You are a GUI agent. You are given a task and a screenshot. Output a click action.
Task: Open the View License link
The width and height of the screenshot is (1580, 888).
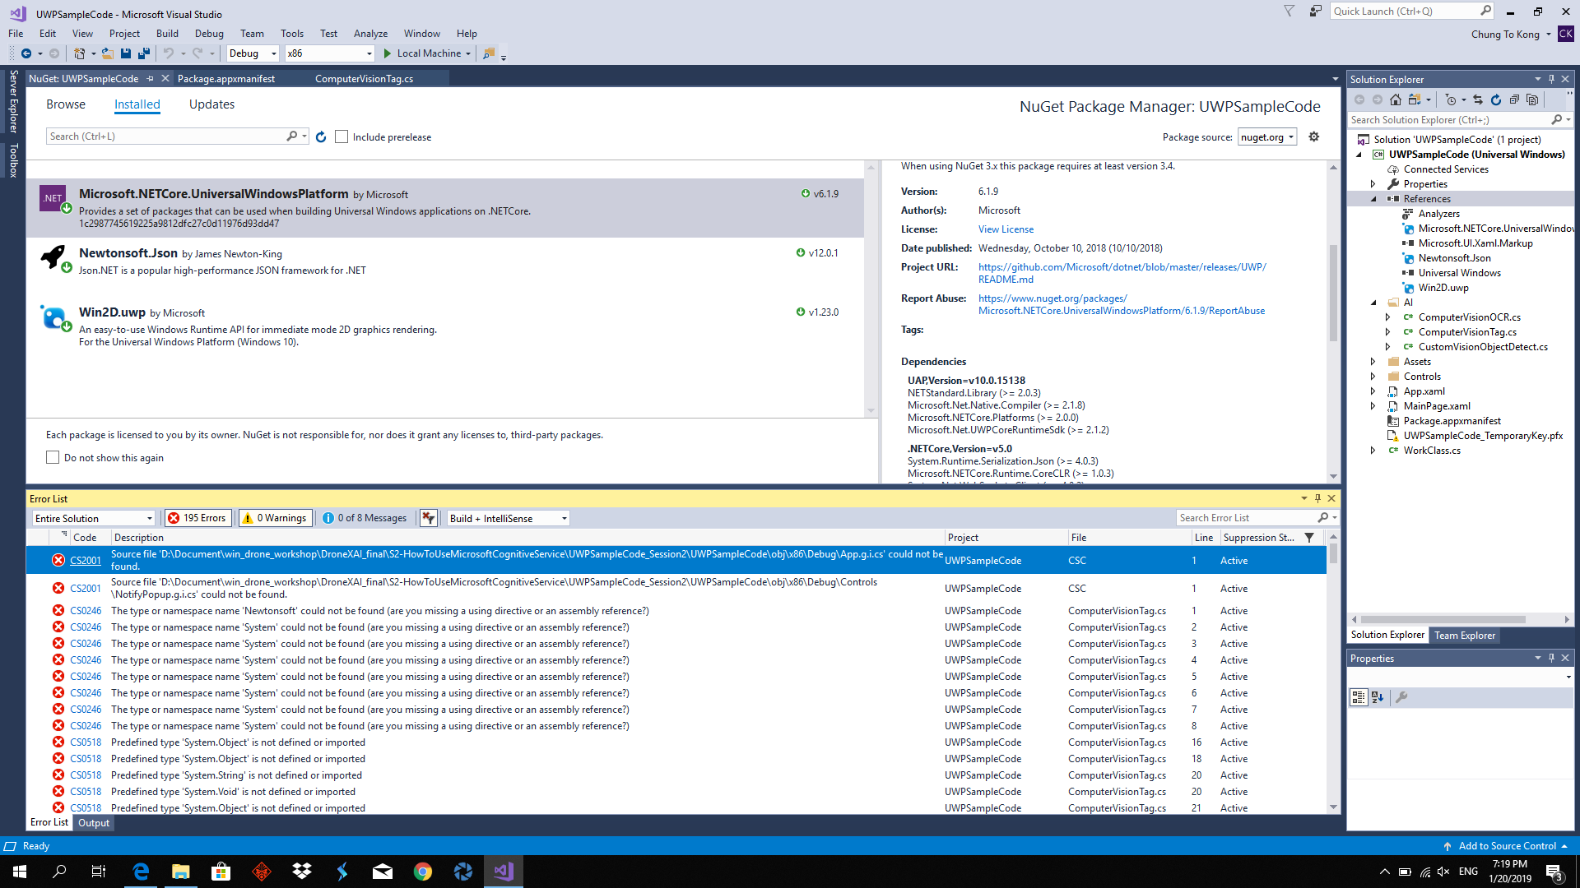pos(1006,229)
